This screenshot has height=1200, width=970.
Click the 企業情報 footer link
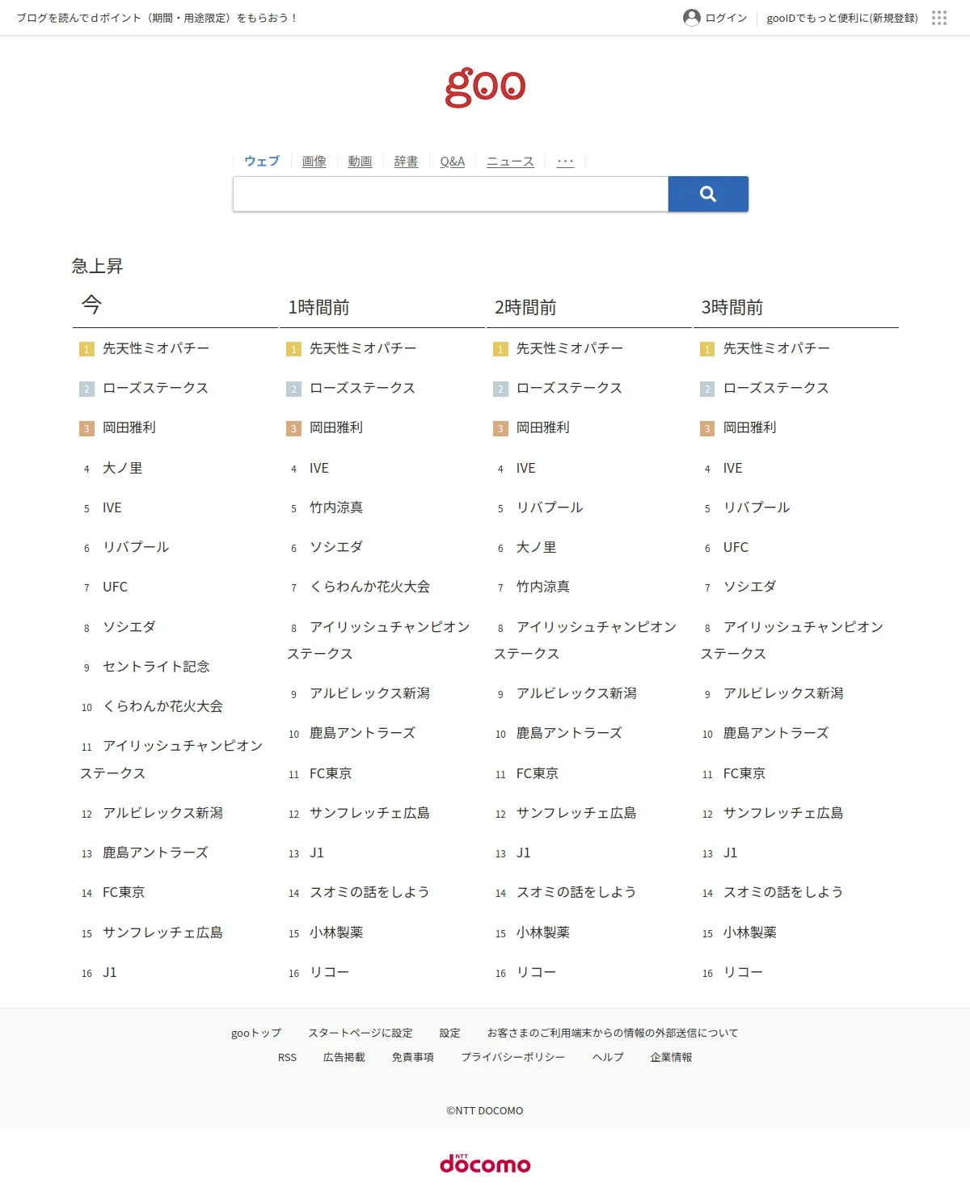(672, 1057)
